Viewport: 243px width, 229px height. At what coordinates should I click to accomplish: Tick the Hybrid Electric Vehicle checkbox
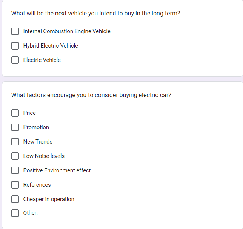15,46
